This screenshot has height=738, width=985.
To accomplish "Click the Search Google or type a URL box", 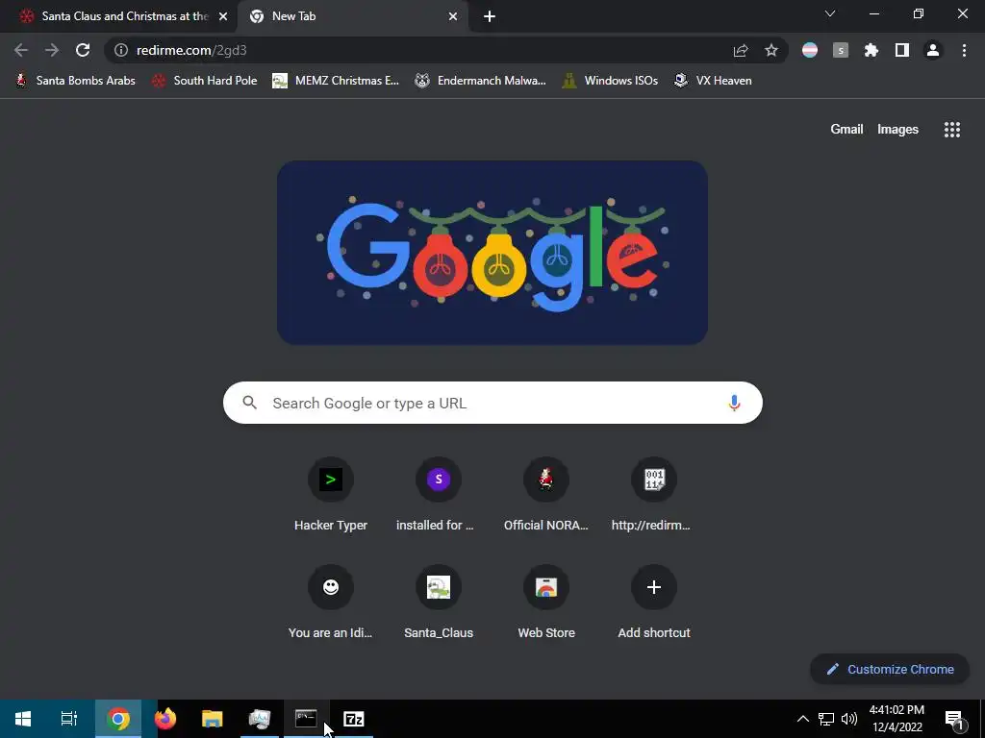I will click(492, 403).
